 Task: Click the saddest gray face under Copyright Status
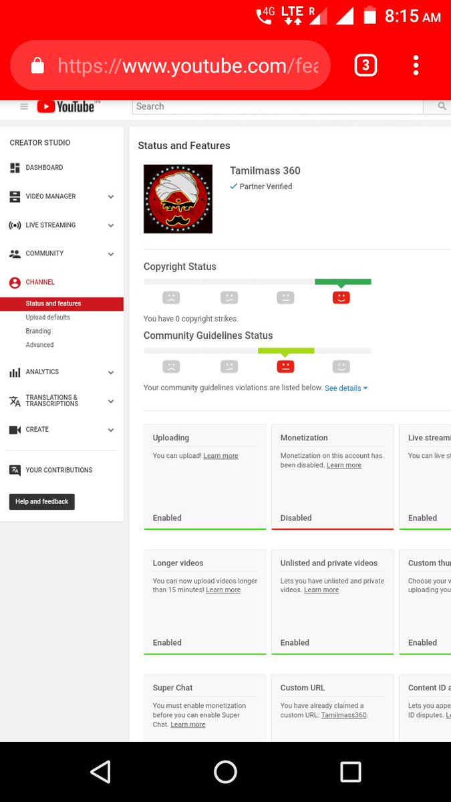[171, 297]
